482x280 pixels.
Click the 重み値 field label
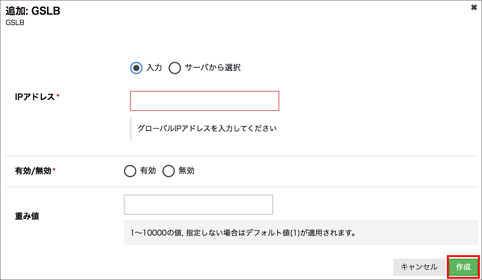coord(27,216)
